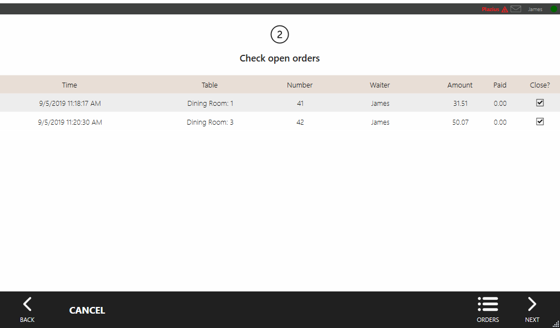Proceed with the Next arrow
Image resolution: width=560 pixels, height=328 pixels.
point(532,309)
